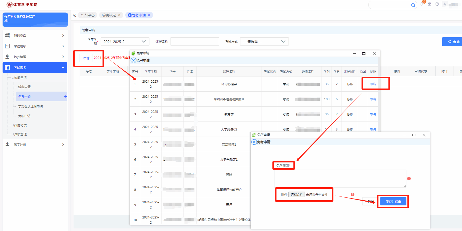
Task: Collapse tabs with double-chevron icon
Action: (74, 15)
